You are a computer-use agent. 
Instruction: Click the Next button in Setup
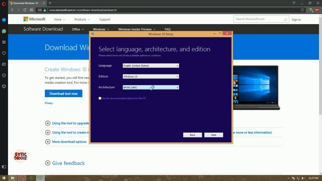coord(213,135)
